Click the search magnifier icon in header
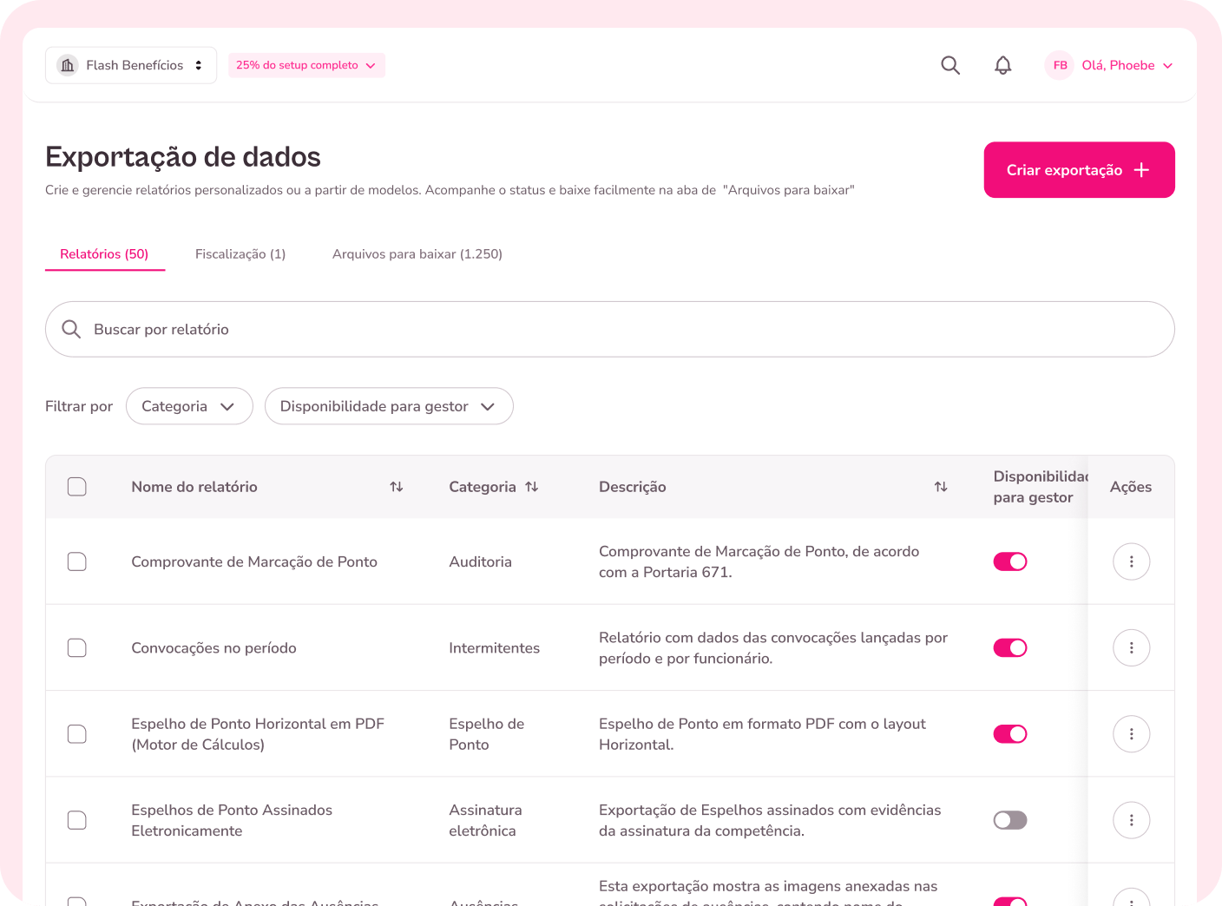This screenshot has height=906, width=1222. (950, 65)
